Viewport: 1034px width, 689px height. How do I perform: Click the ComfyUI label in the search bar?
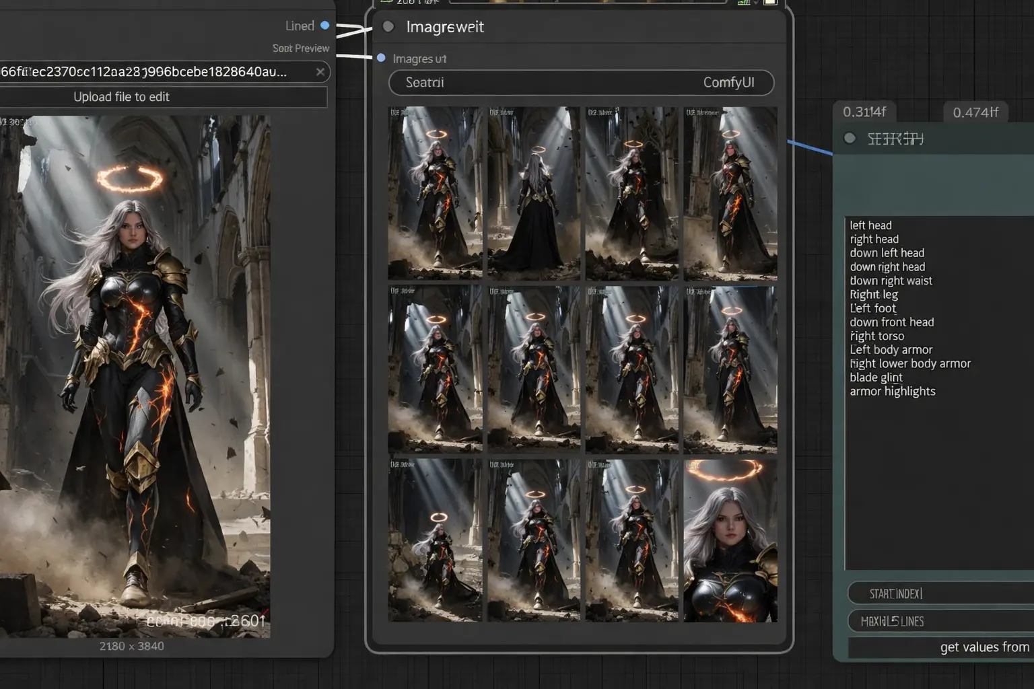[730, 83]
